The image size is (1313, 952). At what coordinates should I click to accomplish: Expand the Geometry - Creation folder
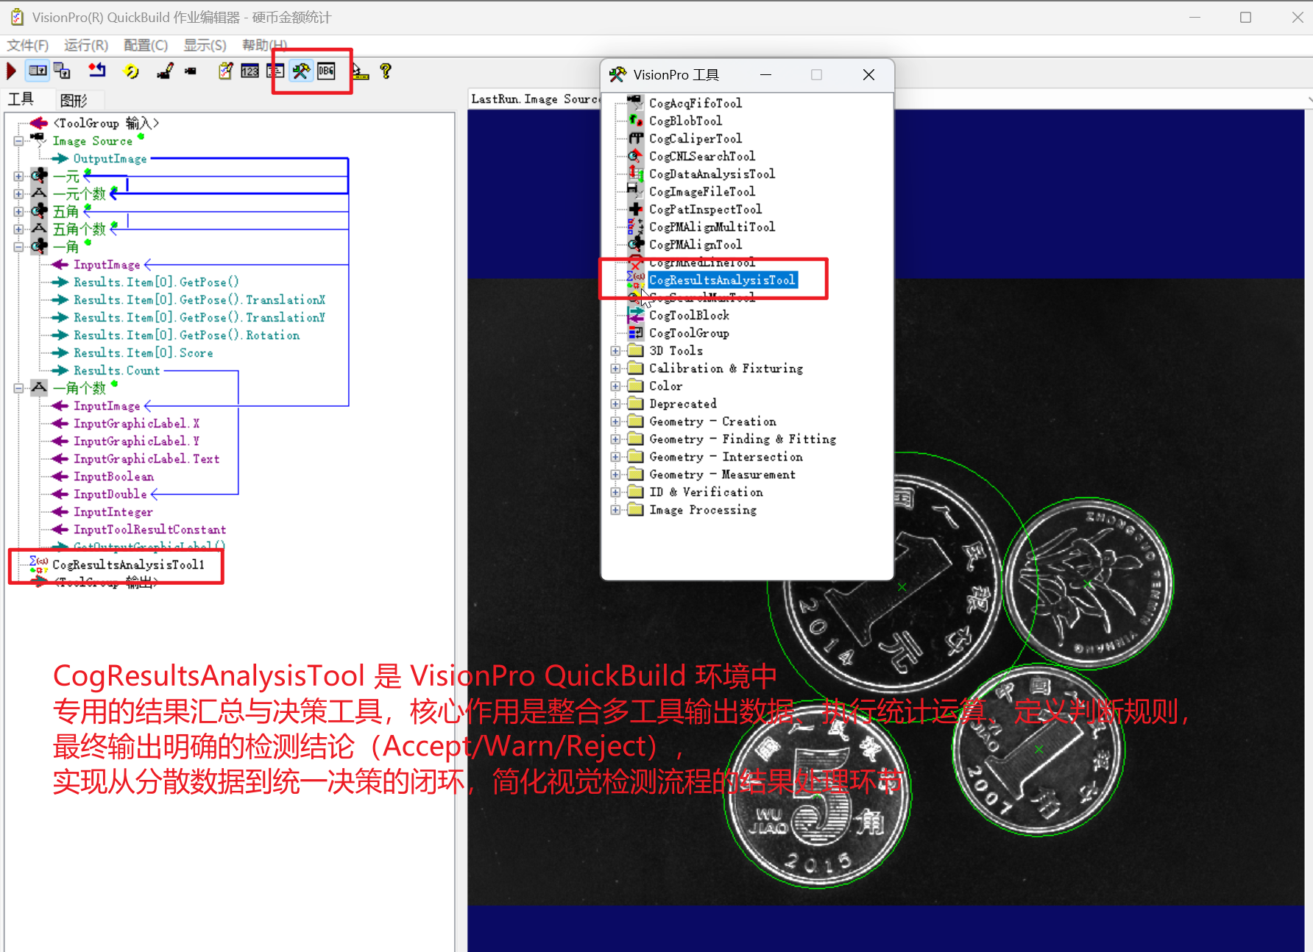(x=615, y=421)
